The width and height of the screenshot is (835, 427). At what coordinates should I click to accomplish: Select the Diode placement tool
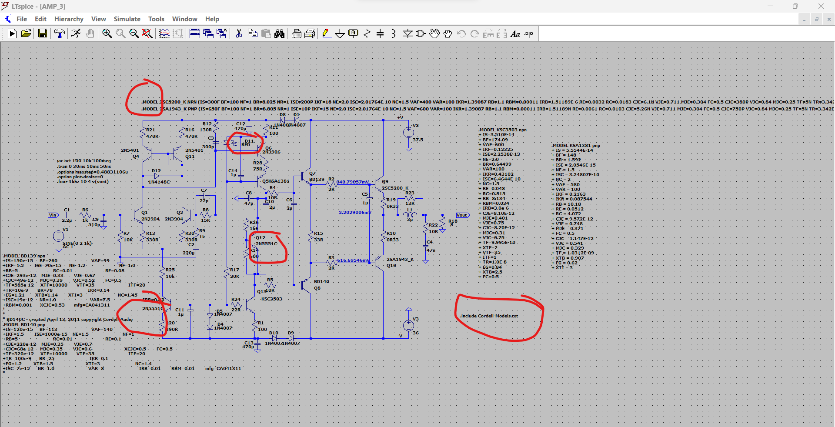[x=407, y=33]
